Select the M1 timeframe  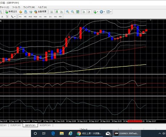[20, 17]
